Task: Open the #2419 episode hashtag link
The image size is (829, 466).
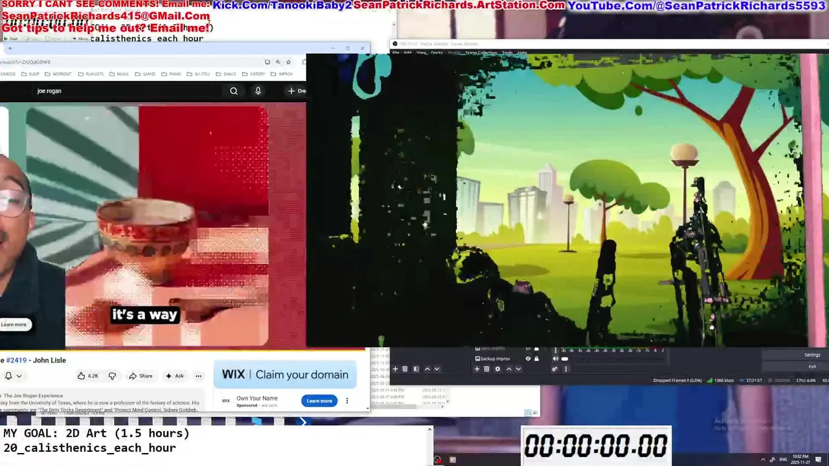Action: point(16,360)
